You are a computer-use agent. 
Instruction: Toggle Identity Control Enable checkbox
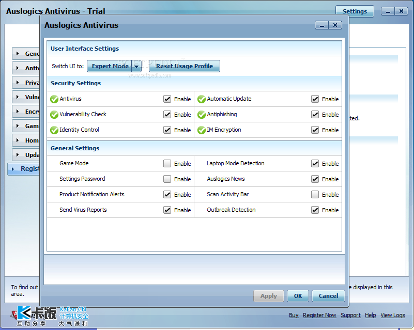point(167,130)
